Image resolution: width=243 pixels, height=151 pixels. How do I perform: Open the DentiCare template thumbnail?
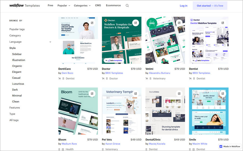[78, 40]
